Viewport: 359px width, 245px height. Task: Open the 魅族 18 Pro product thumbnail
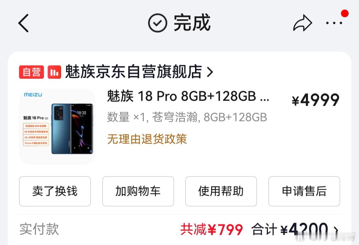point(57,127)
